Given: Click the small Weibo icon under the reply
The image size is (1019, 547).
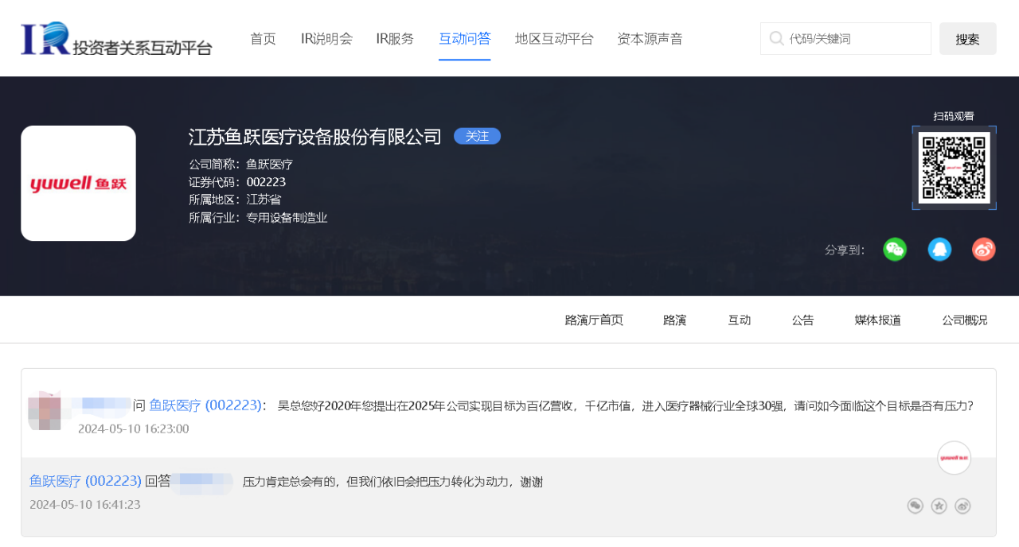Looking at the screenshot, I should (962, 506).
